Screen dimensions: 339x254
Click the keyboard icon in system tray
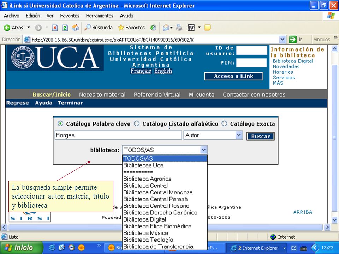pyautogui.click(x=304, y=248)
